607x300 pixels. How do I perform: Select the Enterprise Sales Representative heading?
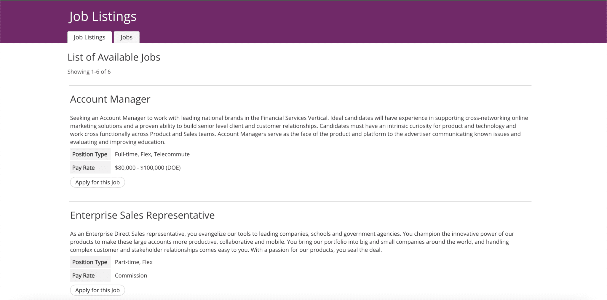pyautogui.click(x=142, y=215)
